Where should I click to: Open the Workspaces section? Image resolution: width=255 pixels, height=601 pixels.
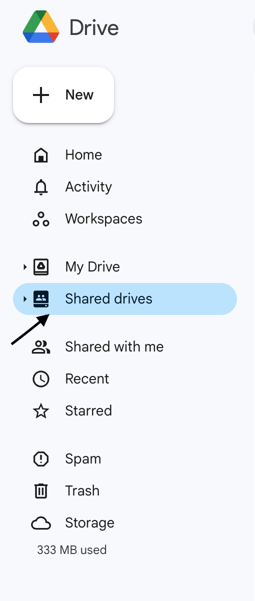103,219
